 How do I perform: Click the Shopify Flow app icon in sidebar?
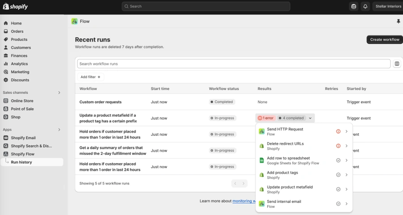[6, 154]
